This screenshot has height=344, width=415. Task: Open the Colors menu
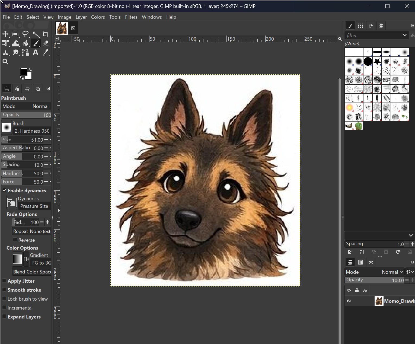click(98, 17)
